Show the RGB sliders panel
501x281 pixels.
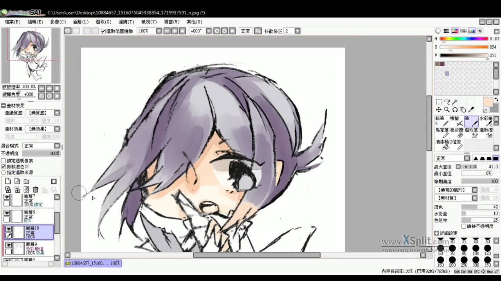(447, 31)
